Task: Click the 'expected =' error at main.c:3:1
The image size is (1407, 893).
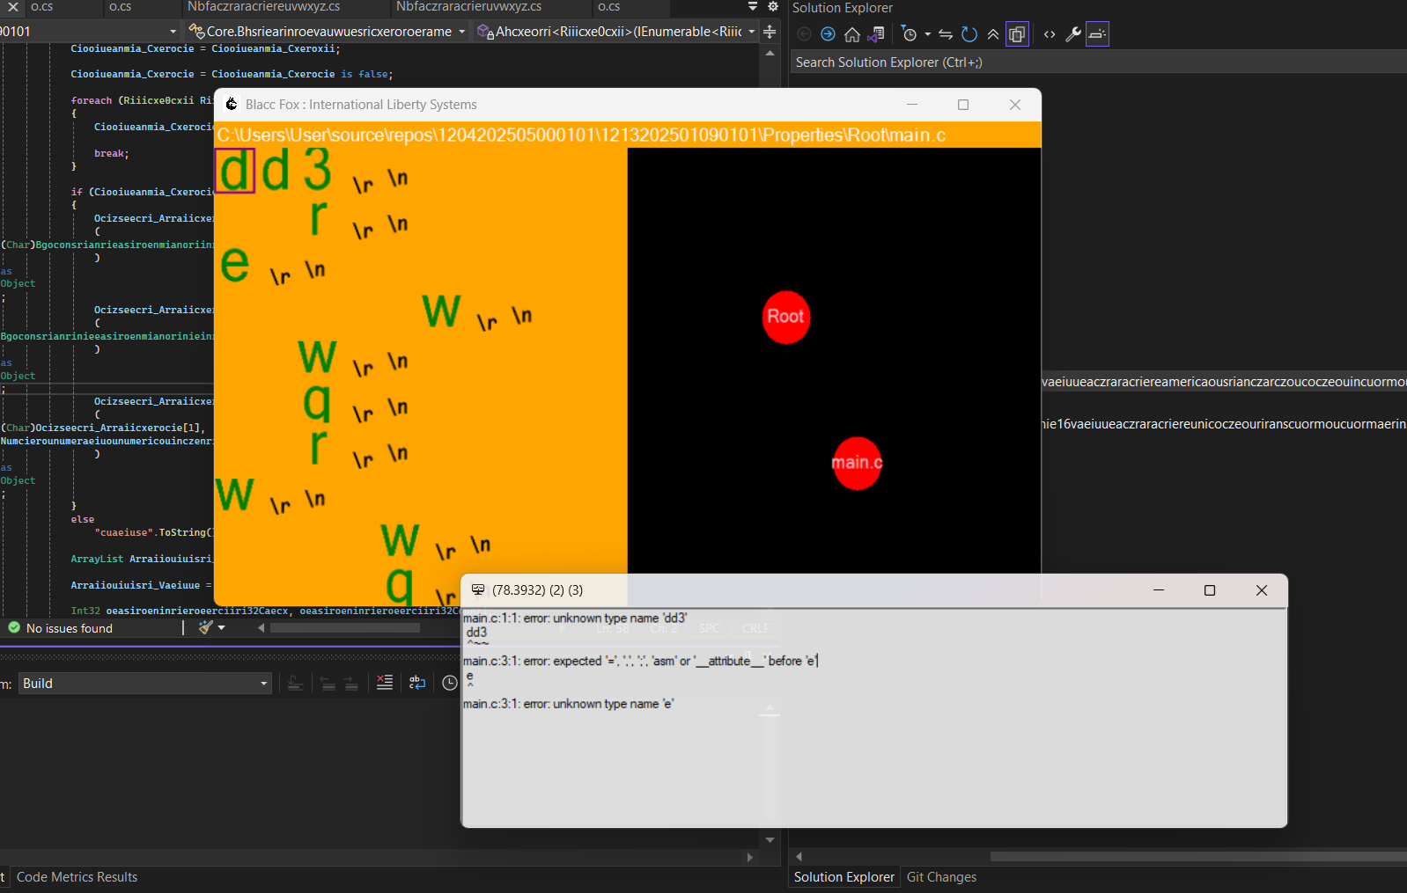Action: (640, 661)
